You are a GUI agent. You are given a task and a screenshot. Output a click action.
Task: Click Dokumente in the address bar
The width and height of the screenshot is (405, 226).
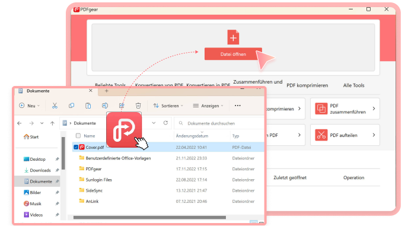(x=85, y=123)
